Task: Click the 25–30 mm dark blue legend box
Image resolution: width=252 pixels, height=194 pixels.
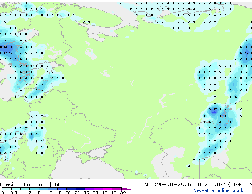Action: [80, 189]
